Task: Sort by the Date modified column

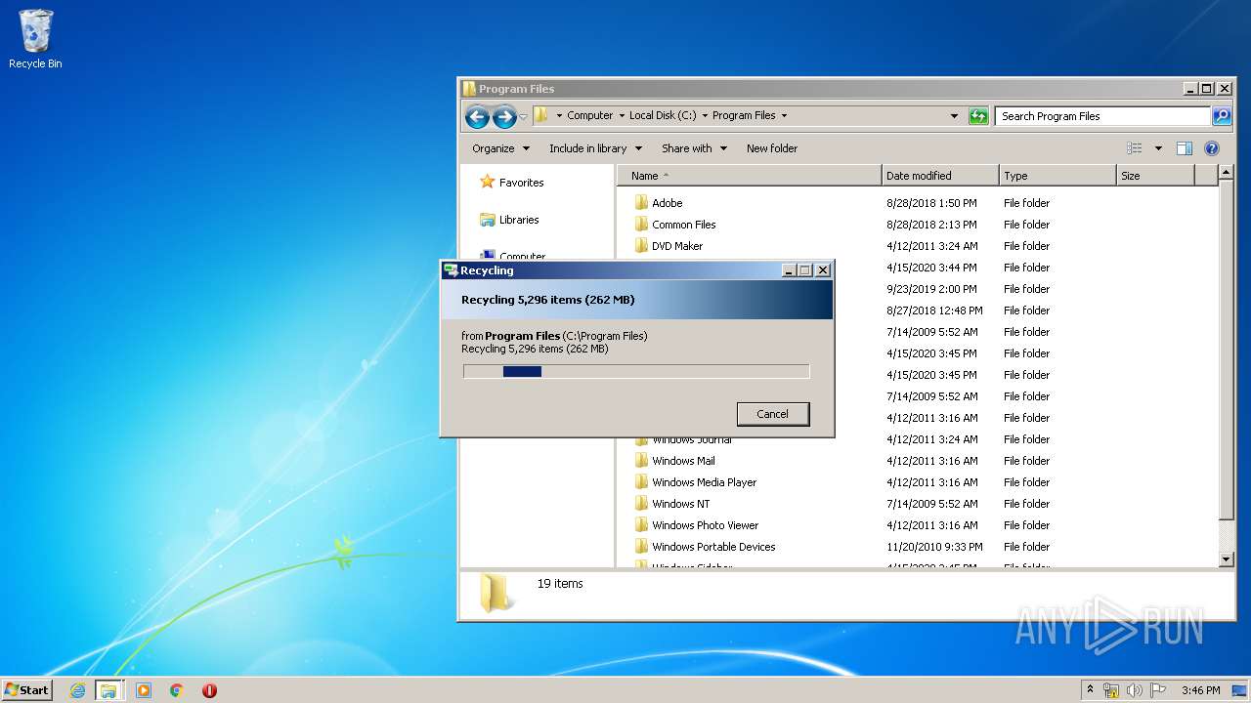Action: (940, 176)
